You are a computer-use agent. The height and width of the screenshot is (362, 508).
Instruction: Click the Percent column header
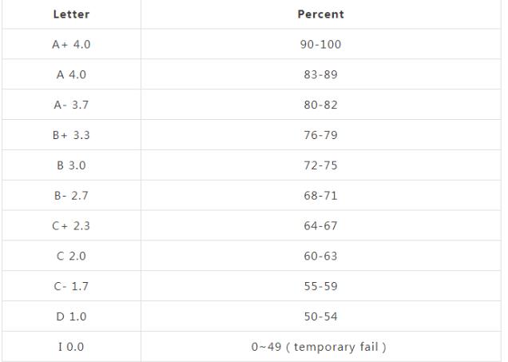321,14
